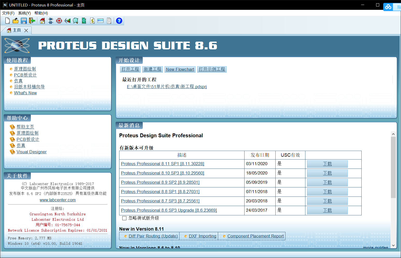Download Proteus Professional 8.7 SP3
Image resolution: width=401 pixels, height=258 pixels.
[327, 201]
